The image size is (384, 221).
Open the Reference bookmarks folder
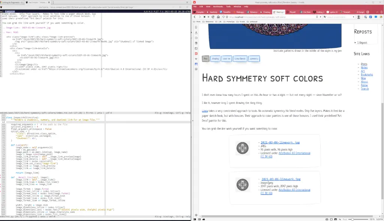click(x=208, y=21)
